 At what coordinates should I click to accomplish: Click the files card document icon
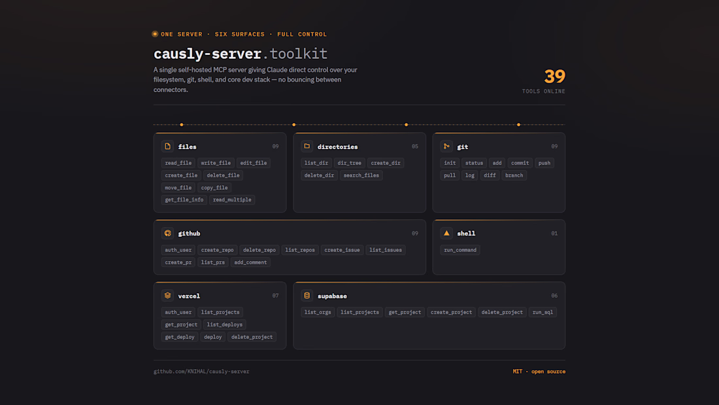167,147
